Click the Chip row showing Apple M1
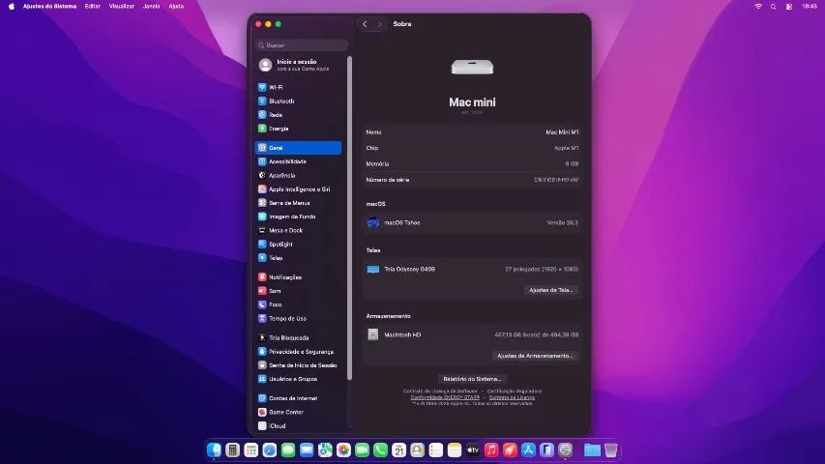This screenshot has width=825, height=464. pyautogui.click(x=472, y=148)
